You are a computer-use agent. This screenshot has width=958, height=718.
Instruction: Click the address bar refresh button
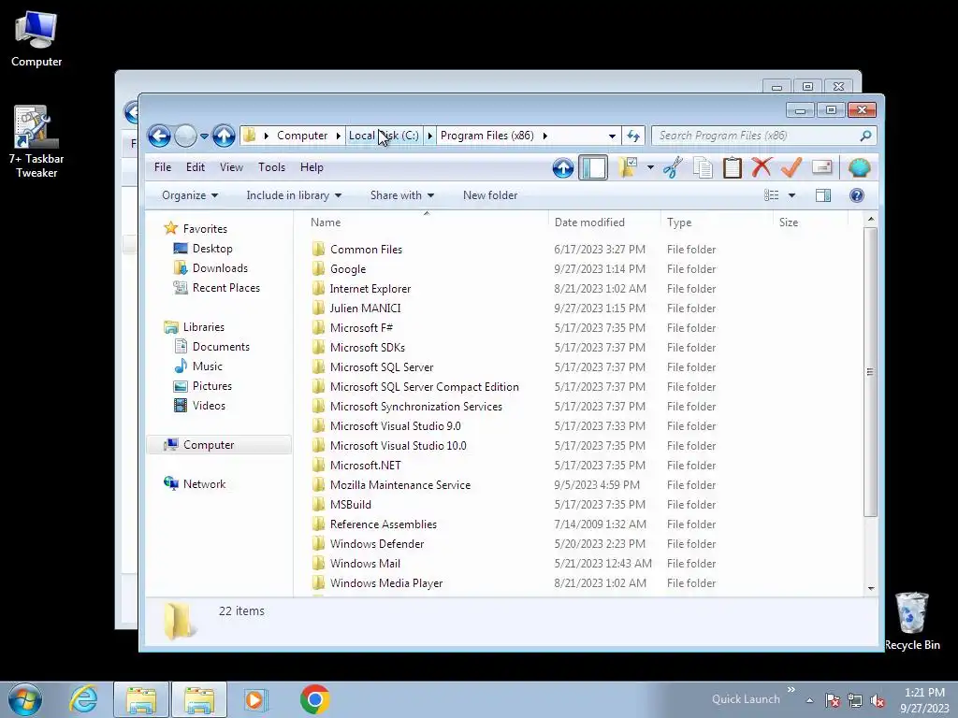[633, 136]
